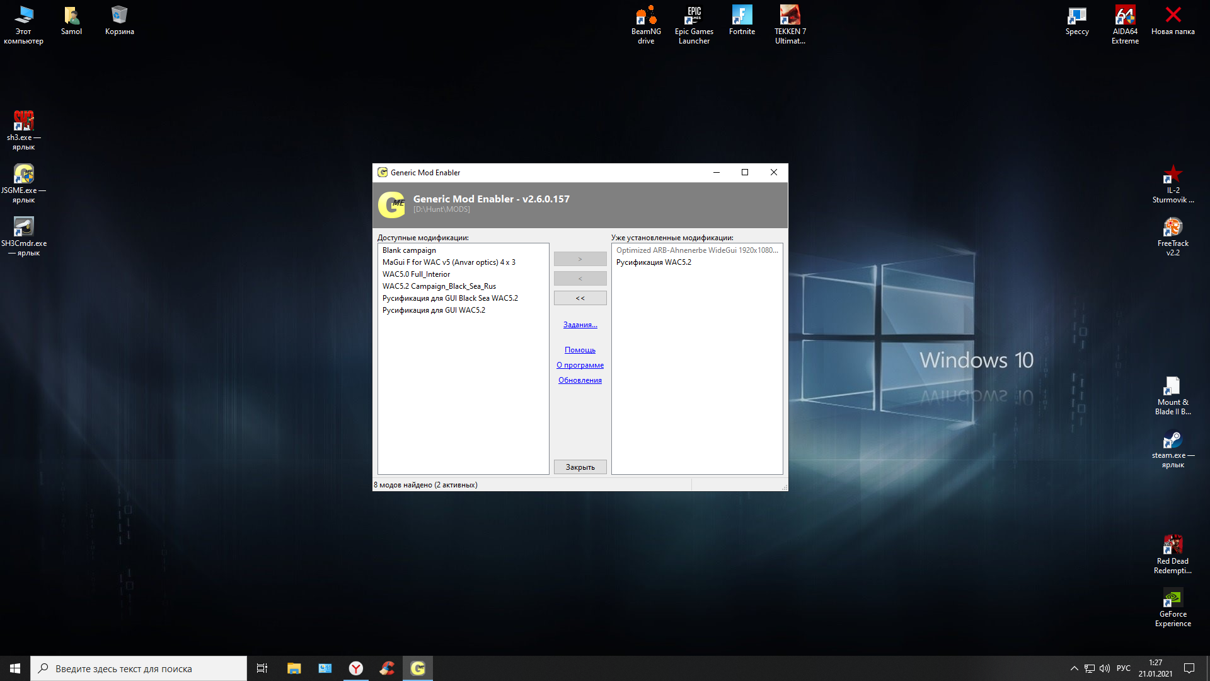Open the notification center icon

(1189, 668)
